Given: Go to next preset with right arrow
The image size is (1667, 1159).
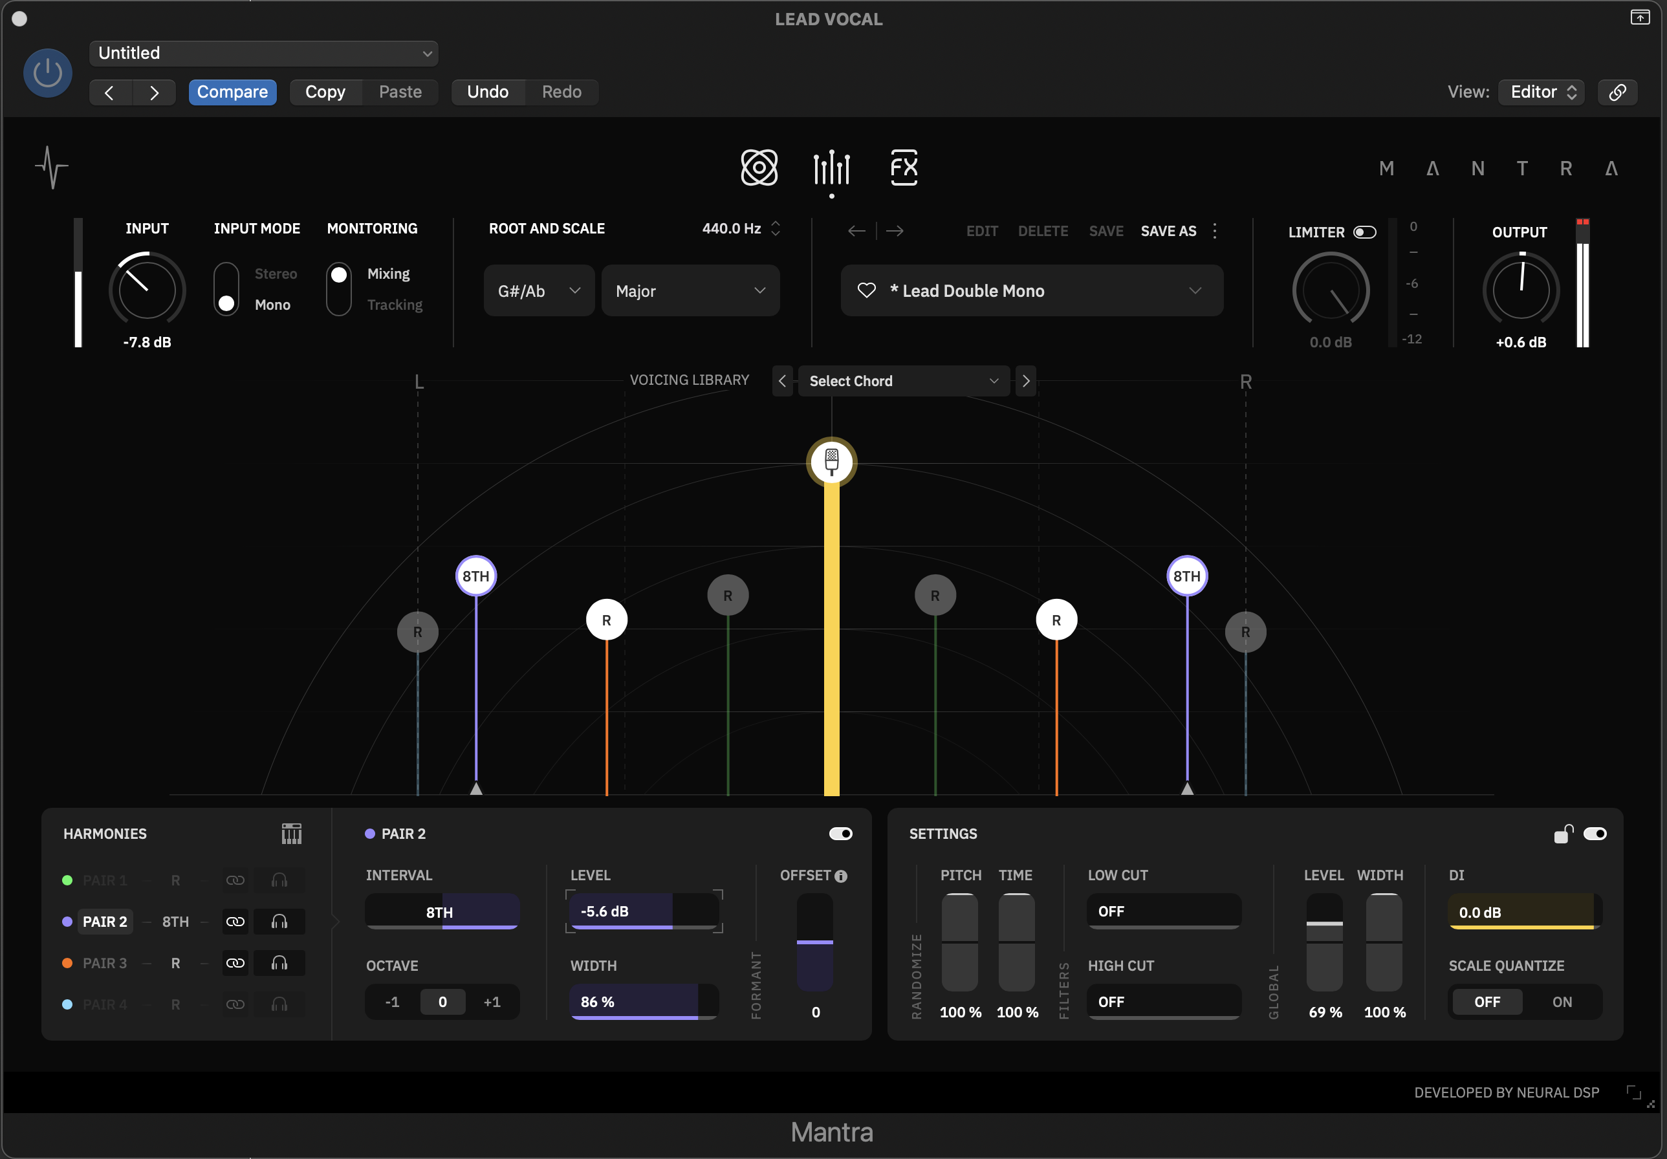Looking at the screenshot, I should 895,231.
